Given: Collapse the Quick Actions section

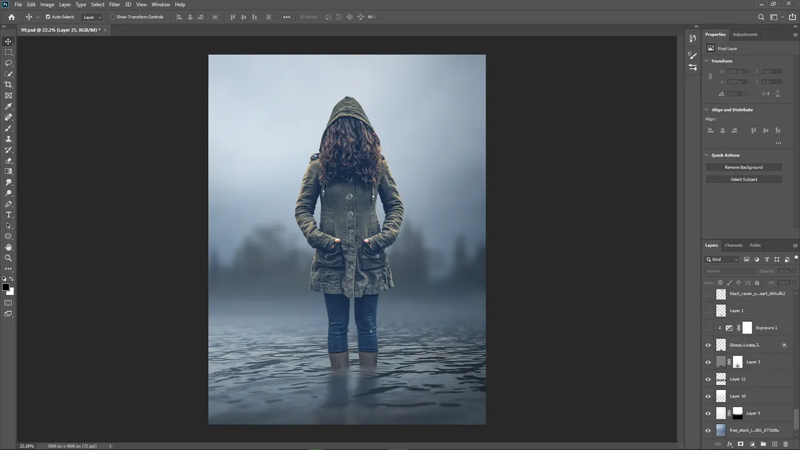Looking at the screenshot, I should coord(707,155).
